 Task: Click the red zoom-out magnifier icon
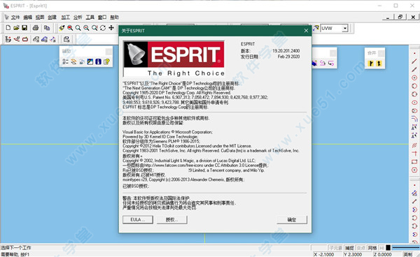point(86,28)
